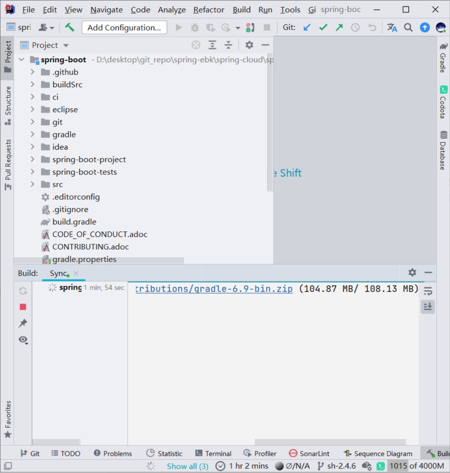Expand the spring-boot-project folder
Screen dimensions: 450x473
point(33,159)
